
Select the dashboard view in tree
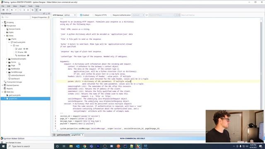pyautogui.click(x=15, y=79)
